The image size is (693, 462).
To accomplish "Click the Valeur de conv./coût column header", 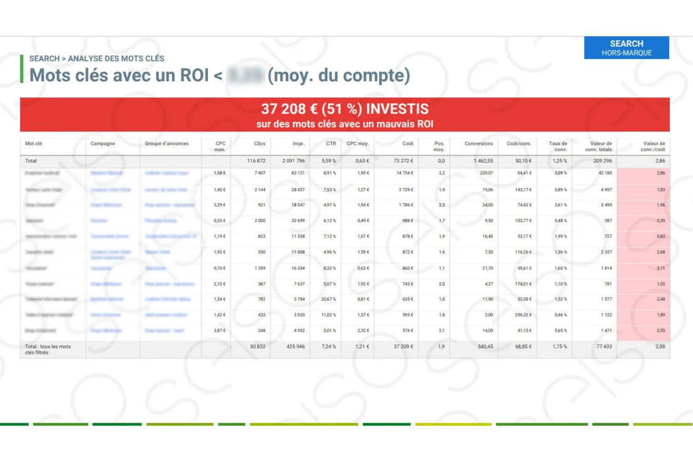I will click(x=653, y=146).
